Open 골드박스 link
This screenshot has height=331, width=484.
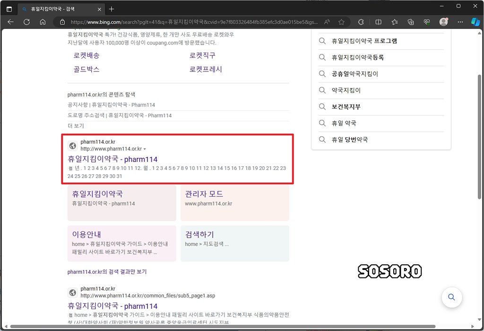pos(86,69)
